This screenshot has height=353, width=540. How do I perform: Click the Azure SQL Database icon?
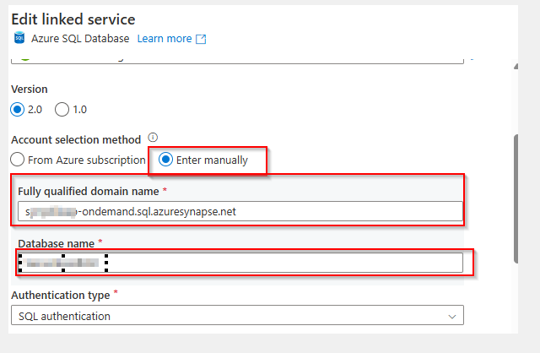tap(19, 38)
